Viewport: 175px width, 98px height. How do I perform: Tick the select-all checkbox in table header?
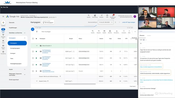[x=33, y=39]
